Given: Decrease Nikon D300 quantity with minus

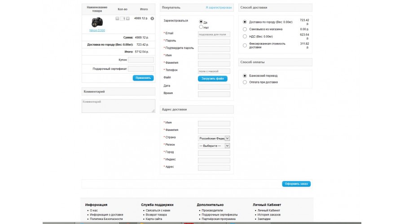Looking at the screenshot, I should click(x=117, y=18).
